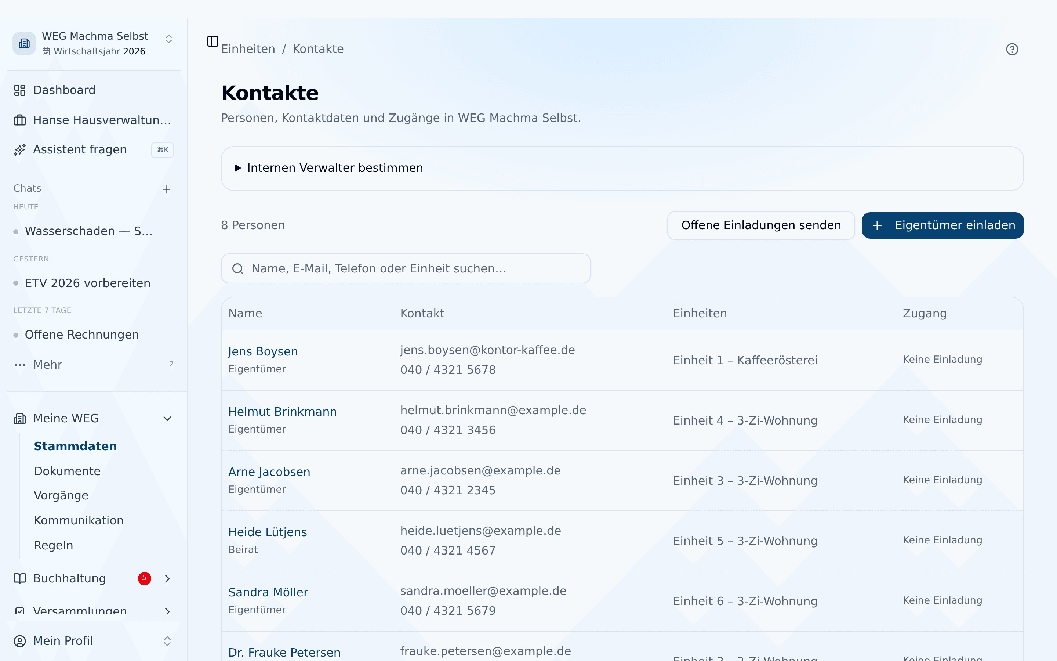Click the red Buchhaltung notification badge
This screenshot has height=661, width=1057.
coord(145,578)
